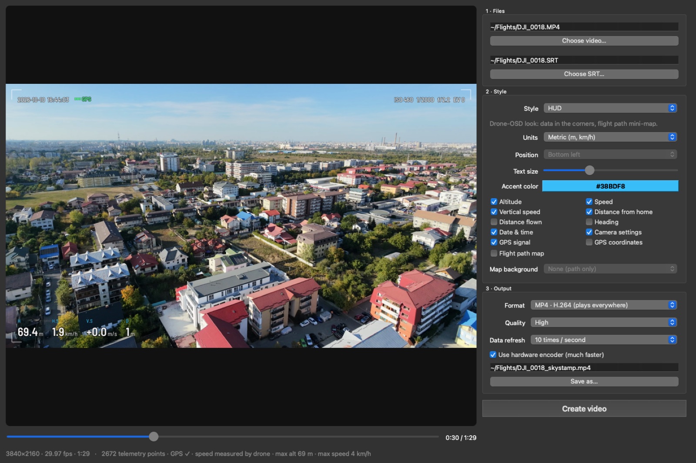The width and height of the screenshot is (696, 463).
Task: Toggle Use hardware encoder checkbox
Action: coord(493,355)
